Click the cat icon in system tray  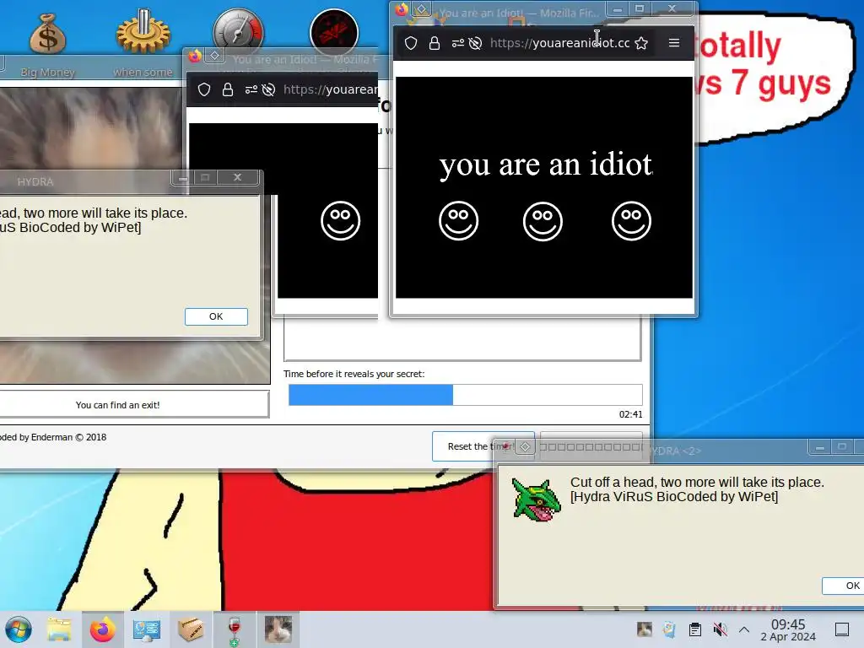[644, 629]
